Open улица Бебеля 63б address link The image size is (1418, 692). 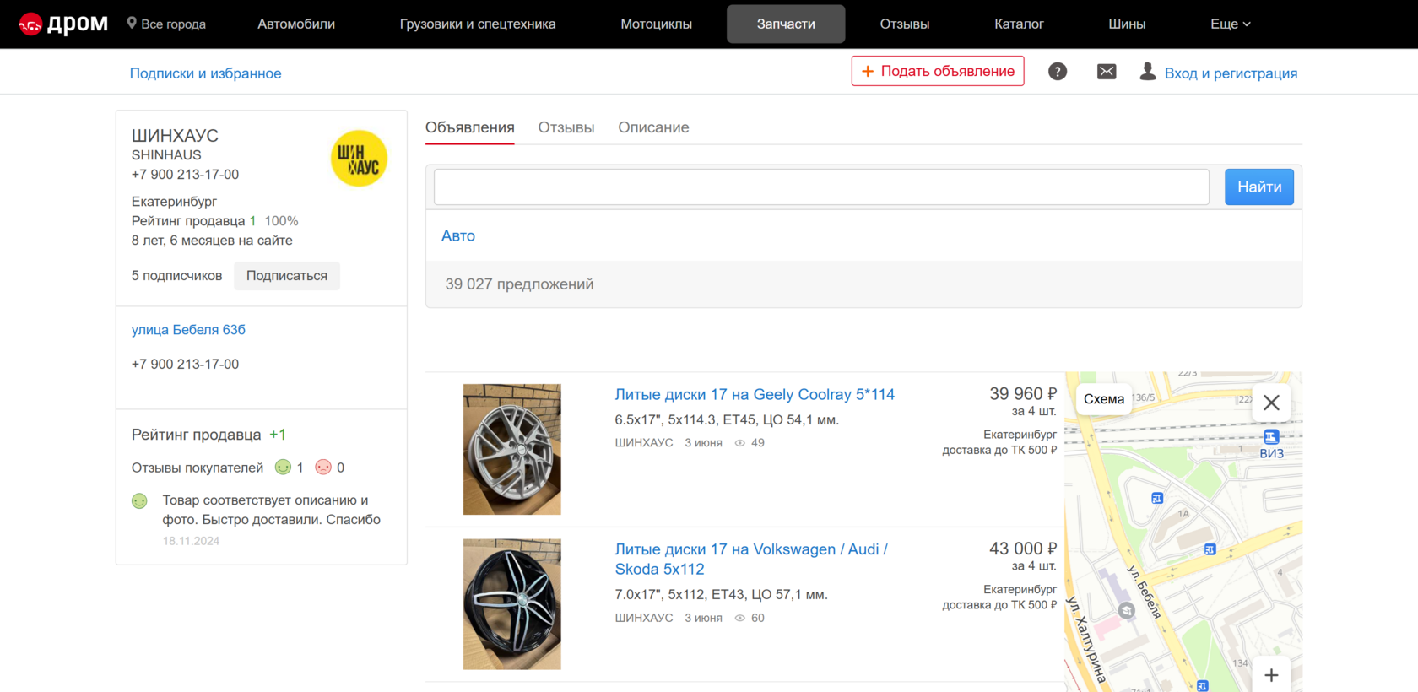[x=188, y=330]
